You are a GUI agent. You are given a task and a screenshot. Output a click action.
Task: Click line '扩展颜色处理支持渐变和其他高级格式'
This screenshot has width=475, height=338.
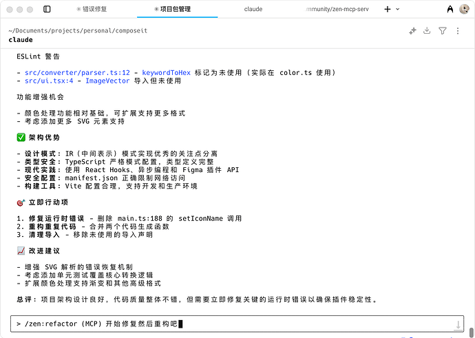89,284
